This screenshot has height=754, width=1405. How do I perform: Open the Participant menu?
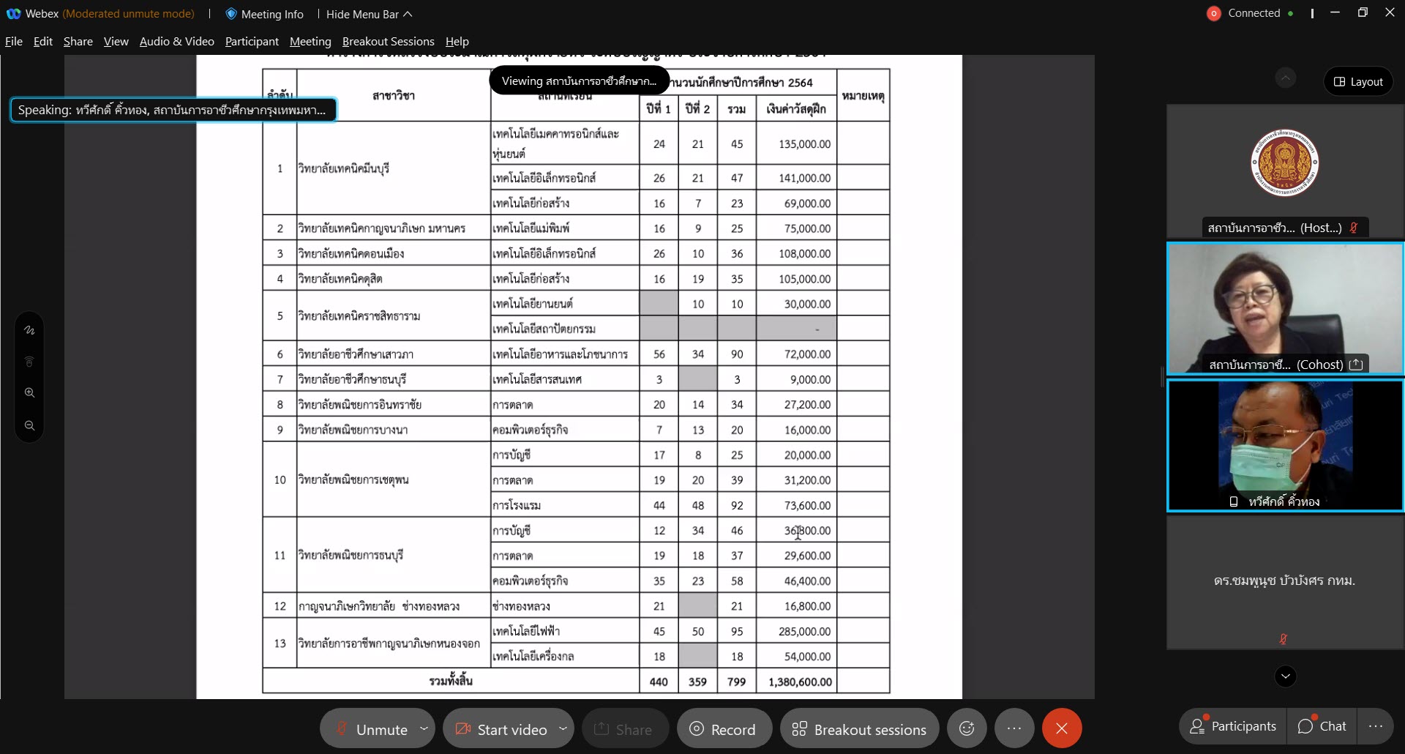point(252,41)
